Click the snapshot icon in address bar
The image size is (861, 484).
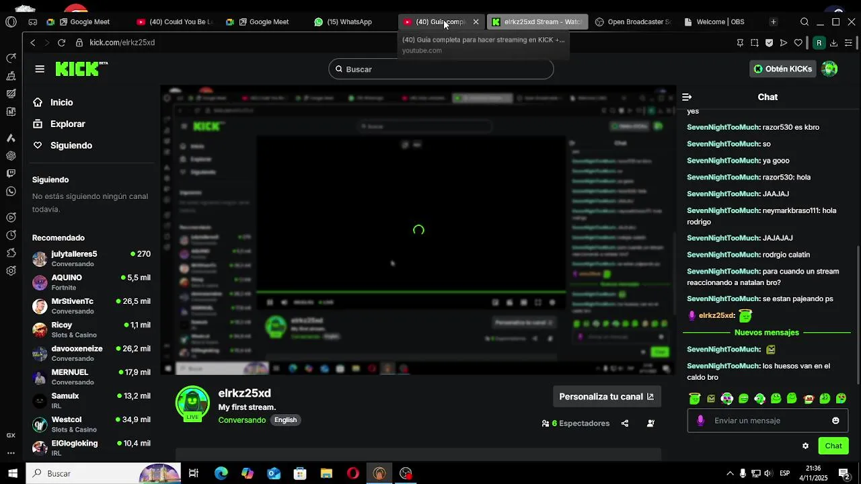point(755,42)
